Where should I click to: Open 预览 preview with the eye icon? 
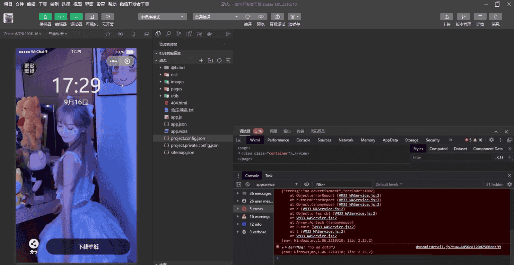tap(261, 17)
